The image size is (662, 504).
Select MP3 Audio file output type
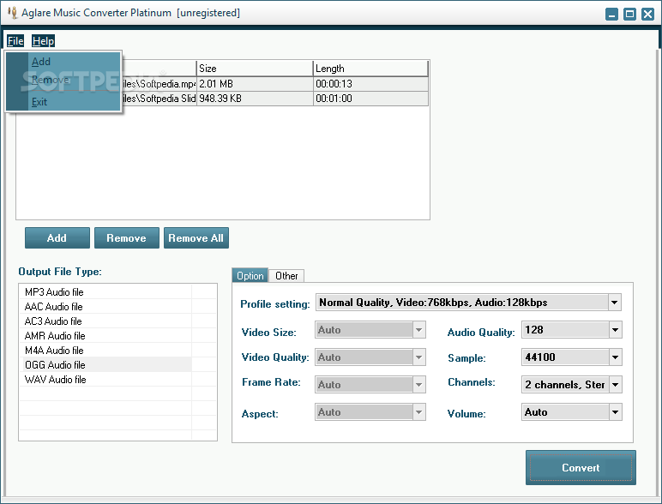click(105, 292)
